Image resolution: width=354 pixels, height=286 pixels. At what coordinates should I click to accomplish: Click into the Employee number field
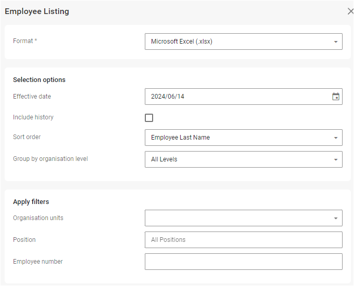[243, 262]
